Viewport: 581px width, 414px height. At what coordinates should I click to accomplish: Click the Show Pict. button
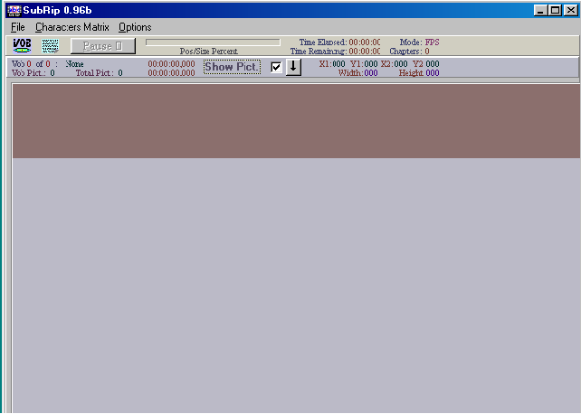click(232, 67)
